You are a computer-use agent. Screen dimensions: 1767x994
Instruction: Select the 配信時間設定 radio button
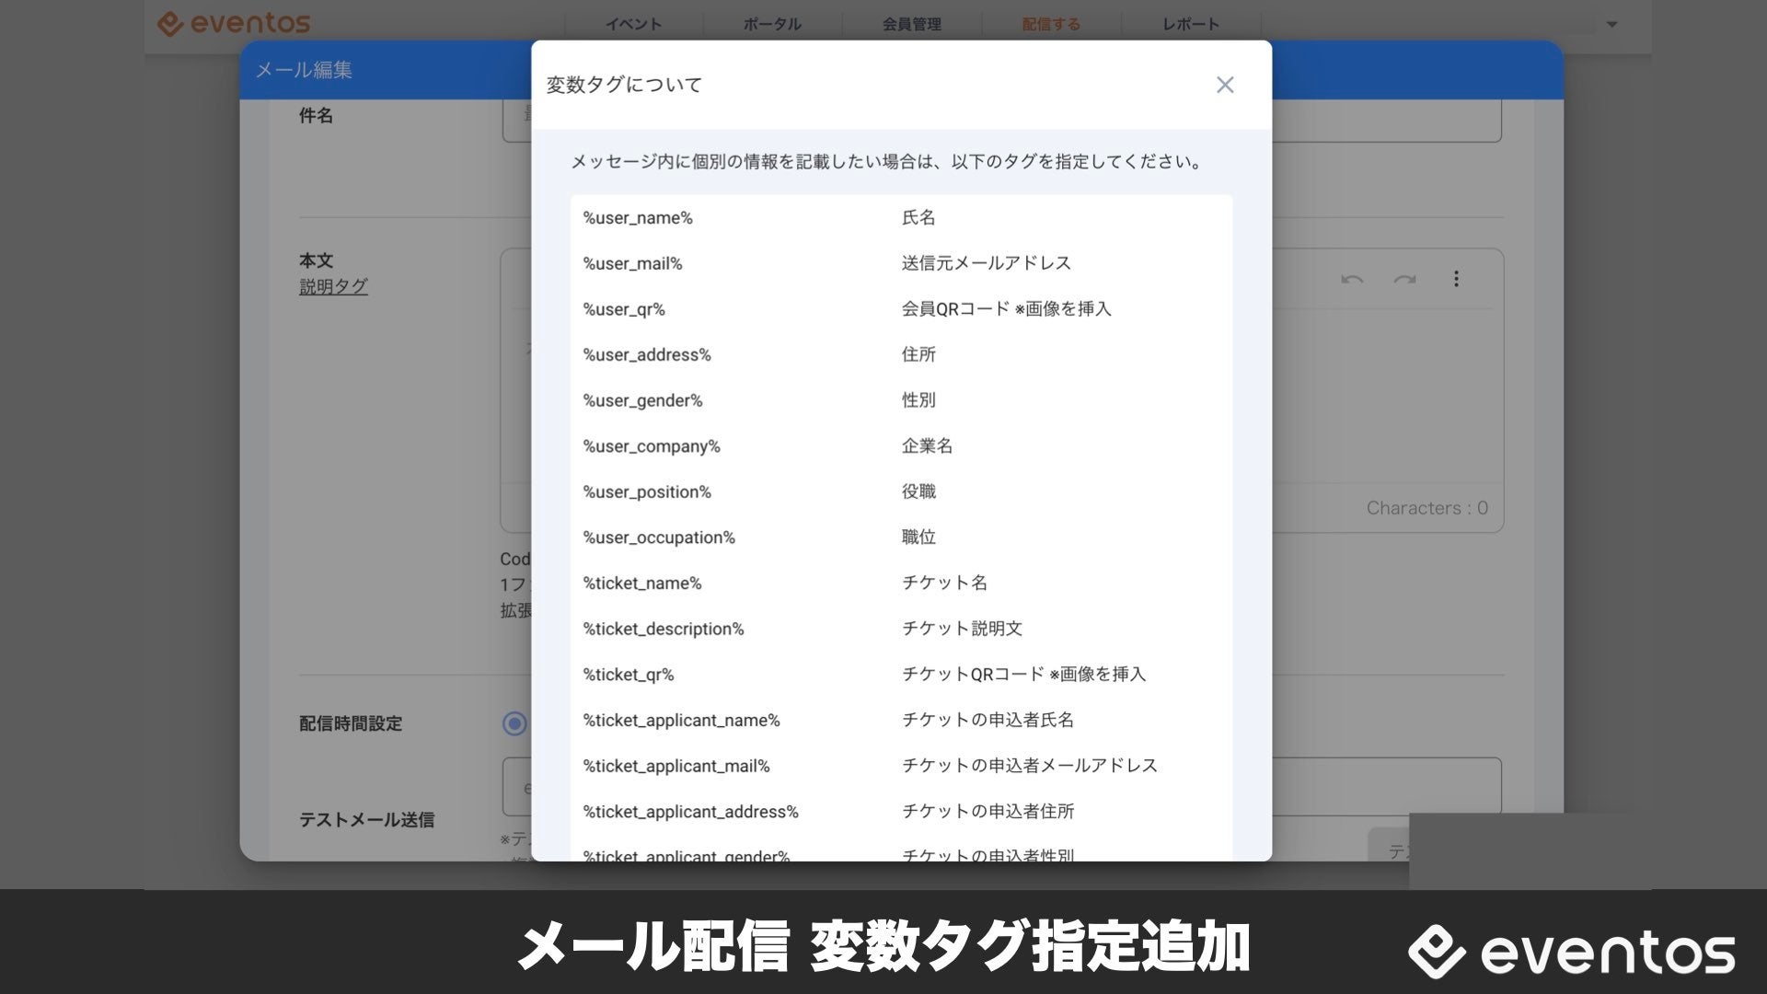(x=514, y=723)
